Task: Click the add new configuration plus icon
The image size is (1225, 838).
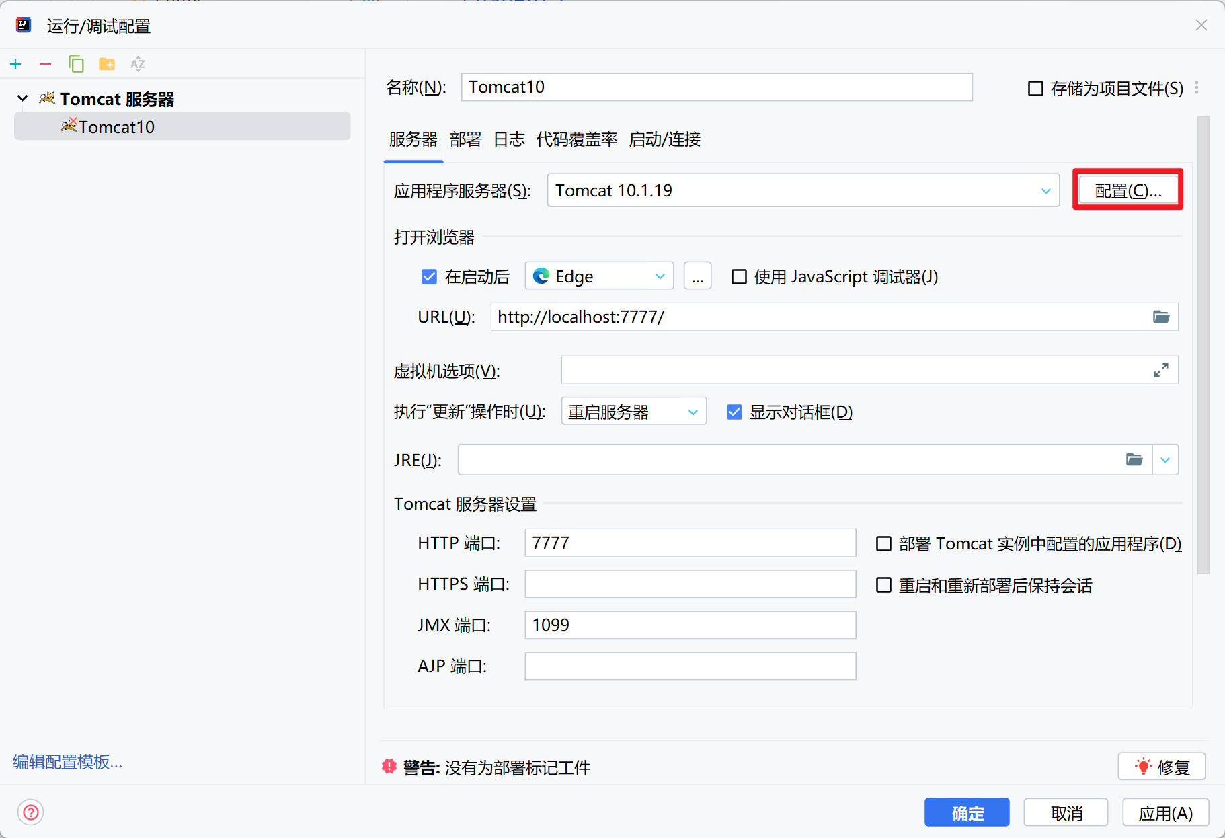Action: 16,64
